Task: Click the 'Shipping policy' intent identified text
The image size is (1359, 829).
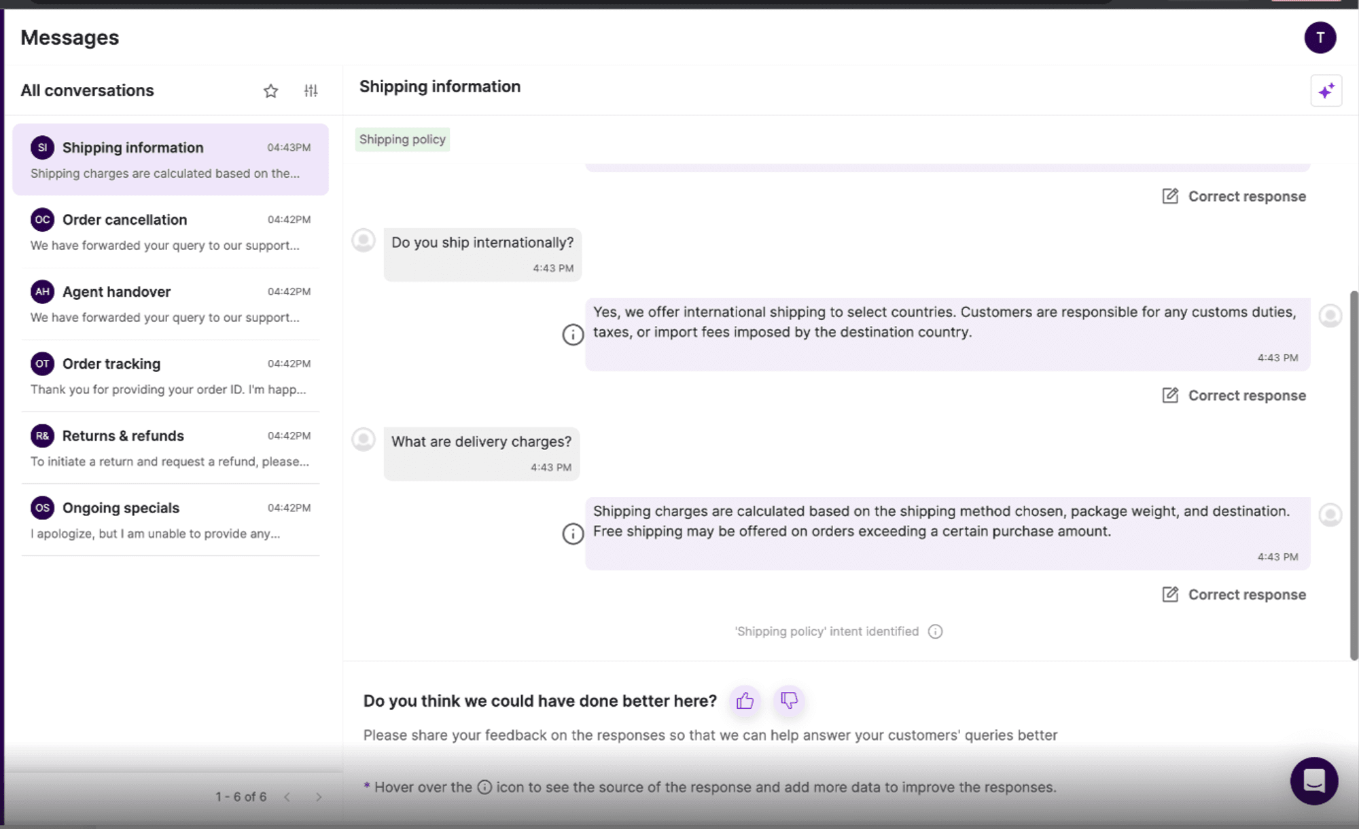Action: click(x=826, y=631)
